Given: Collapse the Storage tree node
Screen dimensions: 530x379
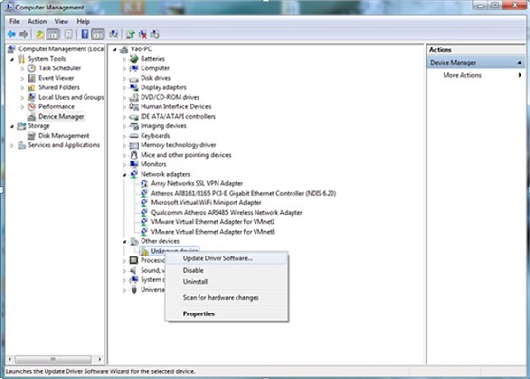Looking at the screenshot, I should 12,126.
